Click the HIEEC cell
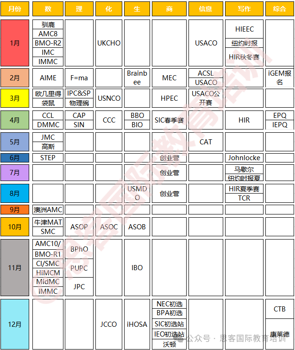 click(244, 29)
